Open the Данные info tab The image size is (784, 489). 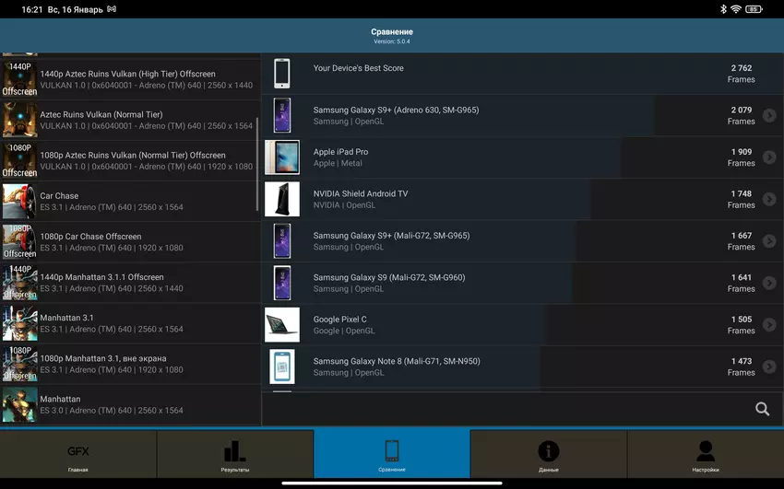(x=548, y=454)
